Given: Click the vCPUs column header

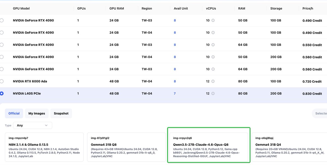Looking at the screenshot, I should tap(211, 8).
